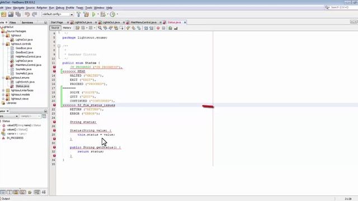The width and height of the screenshot is (358, 201).
Task: Click the Find Selection magnifier icon
Action: (x=100, y=28)
